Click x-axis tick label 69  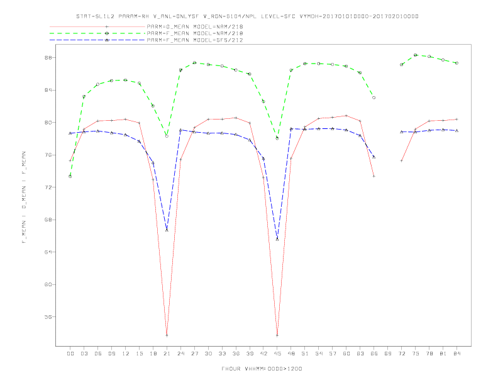(388, 354)
